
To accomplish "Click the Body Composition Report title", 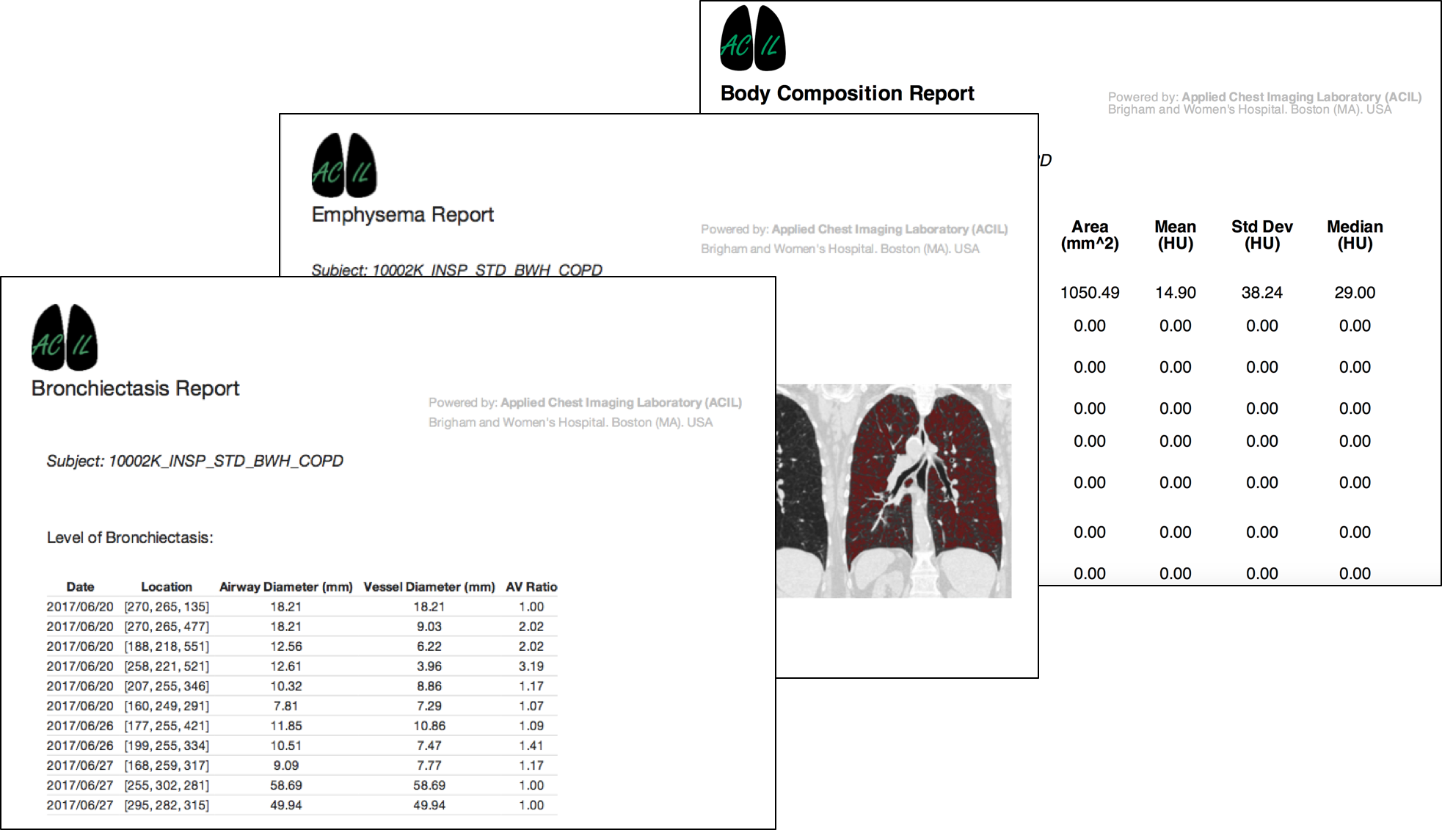I will click(845, 93).
